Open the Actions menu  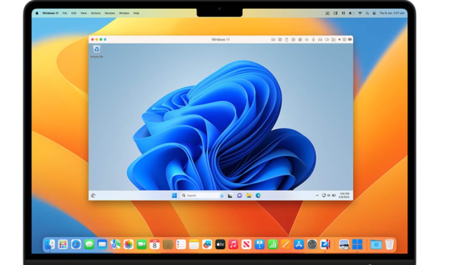pos(96,13)
